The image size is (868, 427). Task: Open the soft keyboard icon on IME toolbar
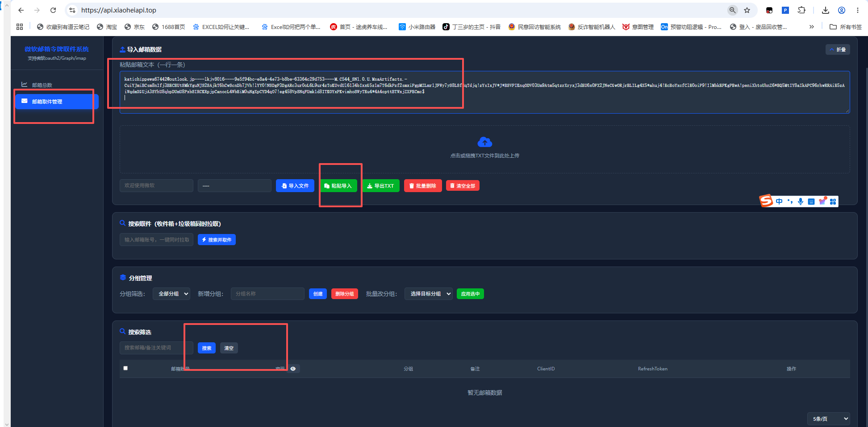click(811, 201)
